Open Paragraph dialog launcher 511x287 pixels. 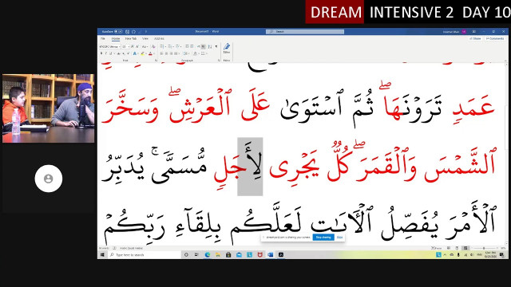click(x=219, y=61)
